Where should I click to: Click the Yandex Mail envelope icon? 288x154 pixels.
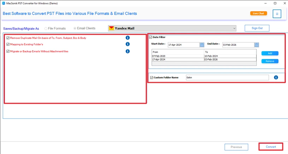pos(111,28)
